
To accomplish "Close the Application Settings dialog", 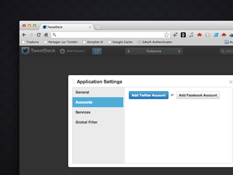I will tap(230, 82).
